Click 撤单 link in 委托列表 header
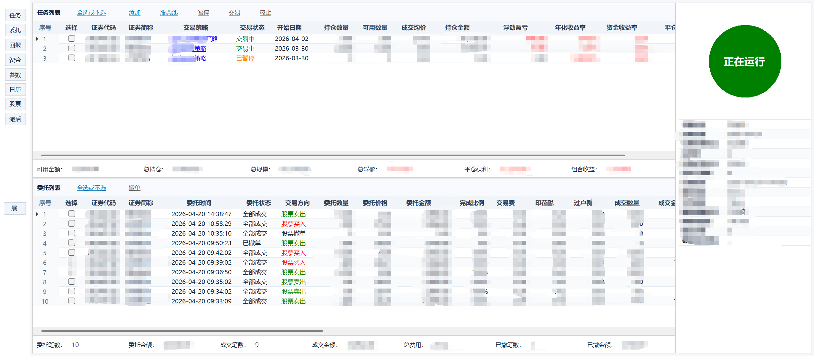Image resolution: width=814 pixels, height=356 pixels. 134,188
